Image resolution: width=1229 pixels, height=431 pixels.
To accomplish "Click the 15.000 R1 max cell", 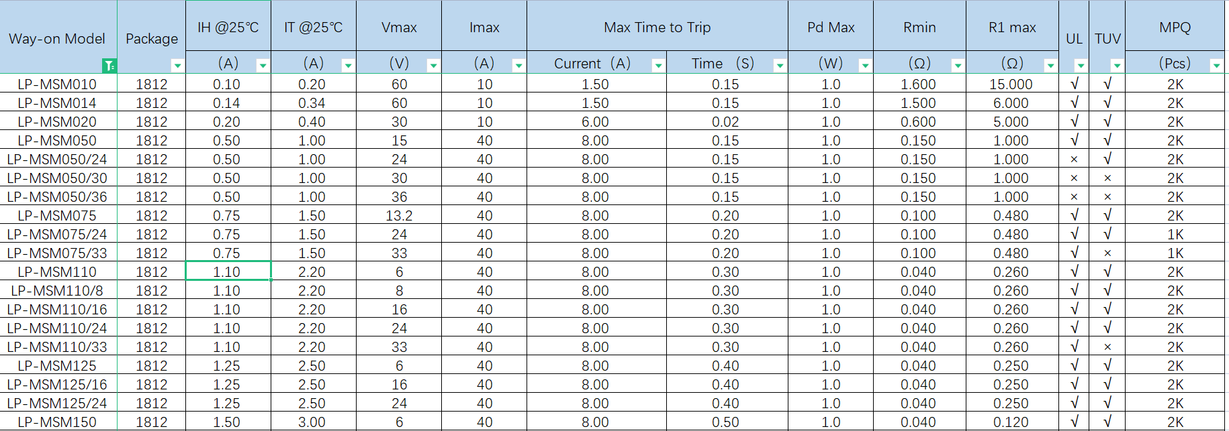I will pyautogui.click(x=1011, y=84).
